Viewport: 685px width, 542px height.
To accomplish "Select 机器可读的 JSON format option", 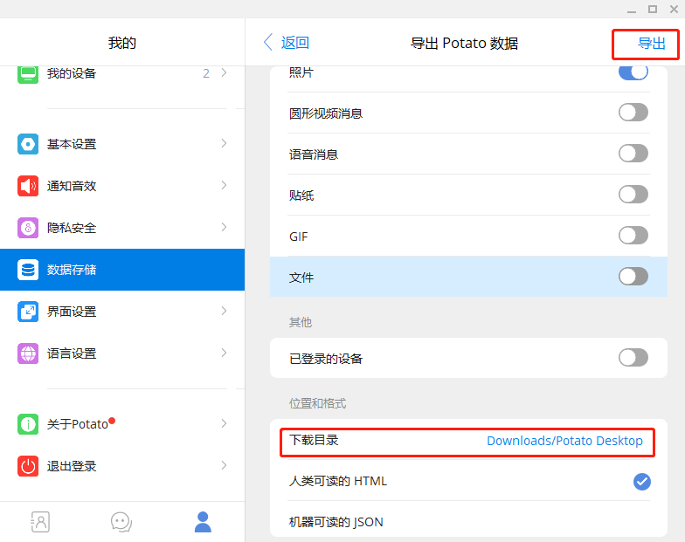I will (336, 522).
